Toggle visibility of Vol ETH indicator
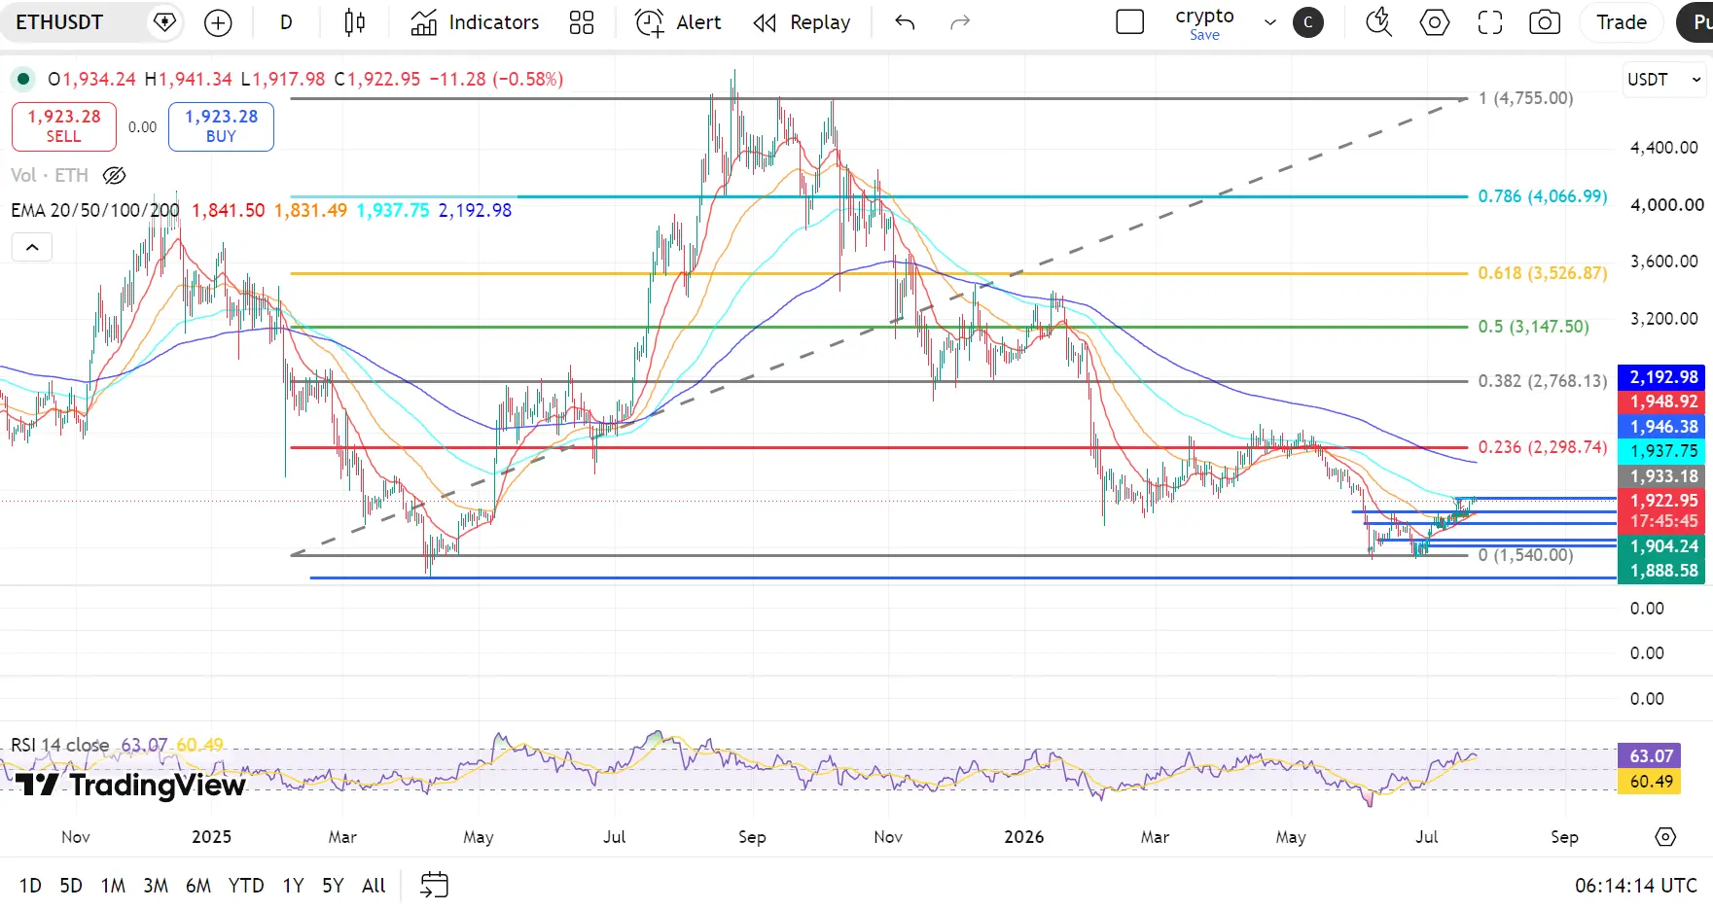 pyautogui.click(x=114, y=175)
